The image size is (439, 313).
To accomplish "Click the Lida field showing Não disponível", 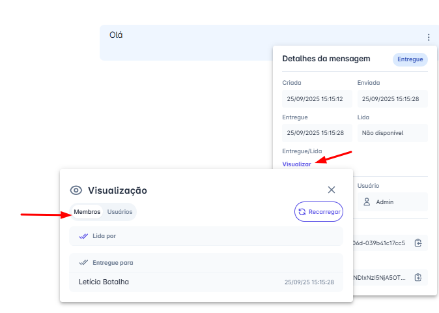I will [x=392, y=133].
